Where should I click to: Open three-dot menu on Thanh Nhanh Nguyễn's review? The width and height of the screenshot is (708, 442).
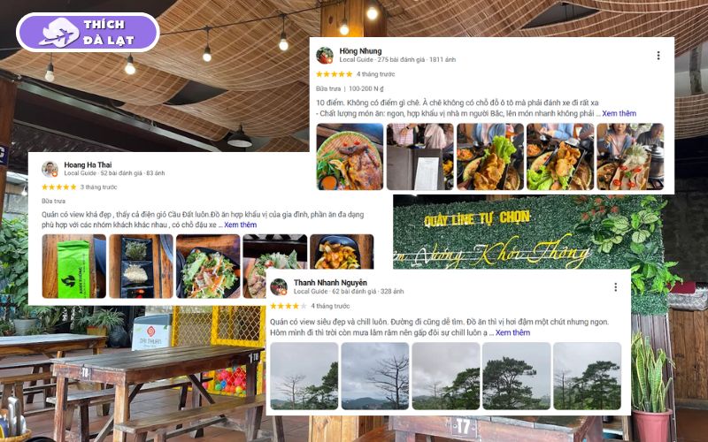[x=615, y=287]
